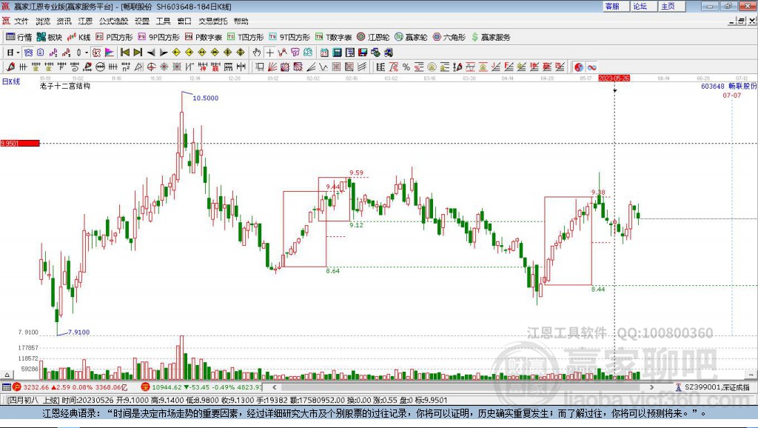Click the calendar icon in toolbar

tap(324, 53)
